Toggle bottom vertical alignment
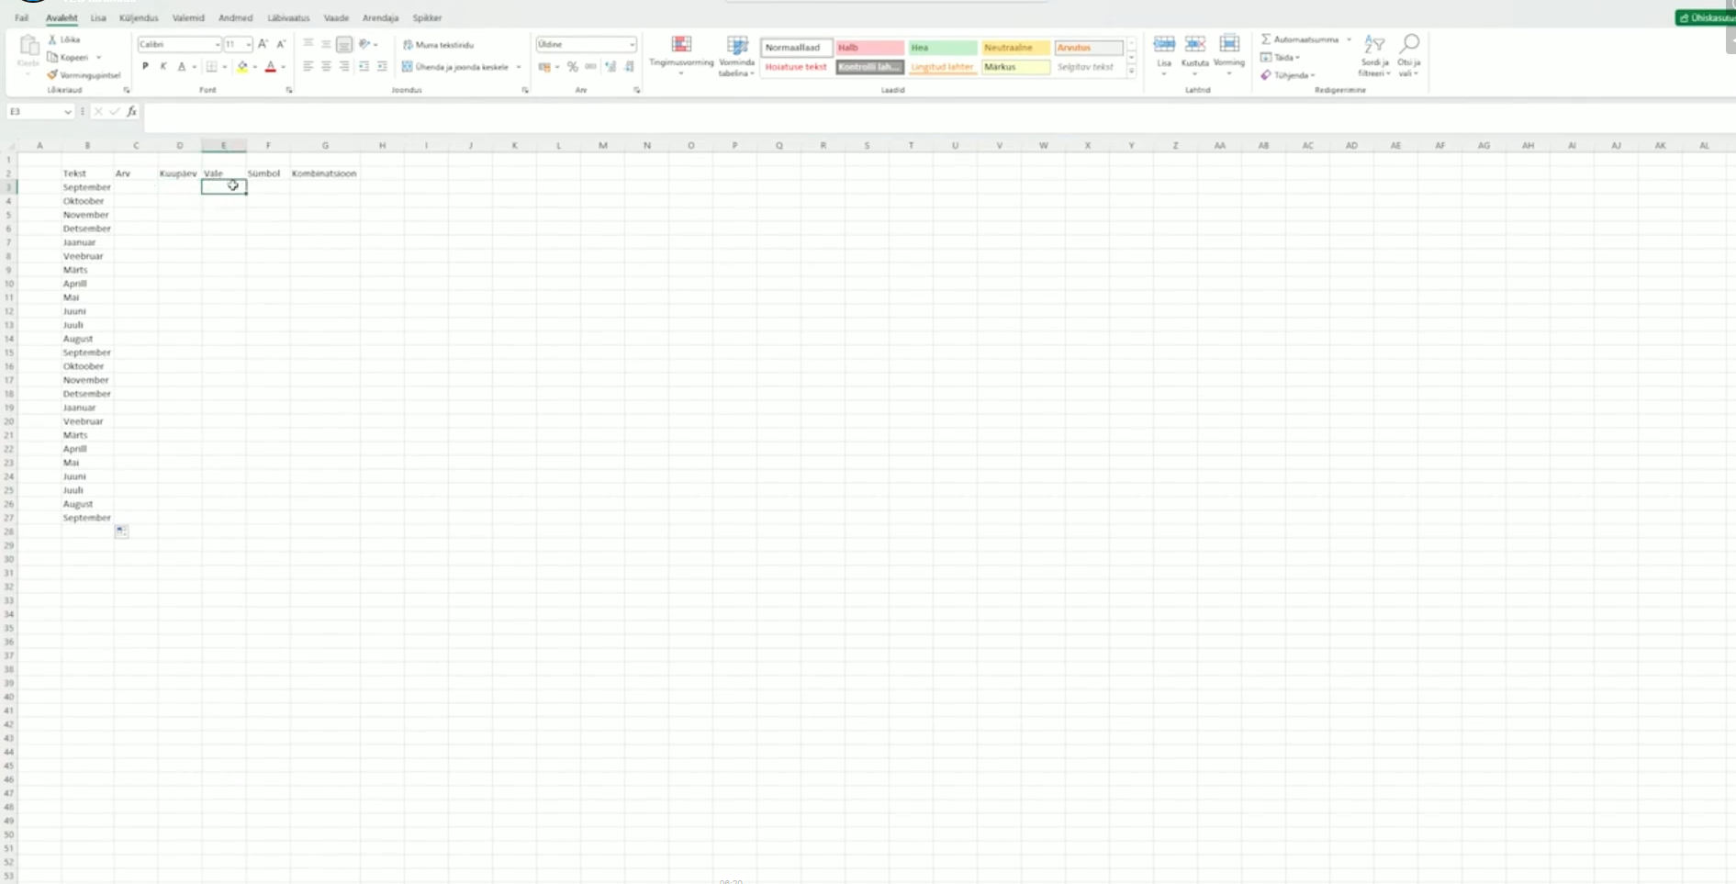This screenshot has width=1736, height=884. (x=343, y=44)
